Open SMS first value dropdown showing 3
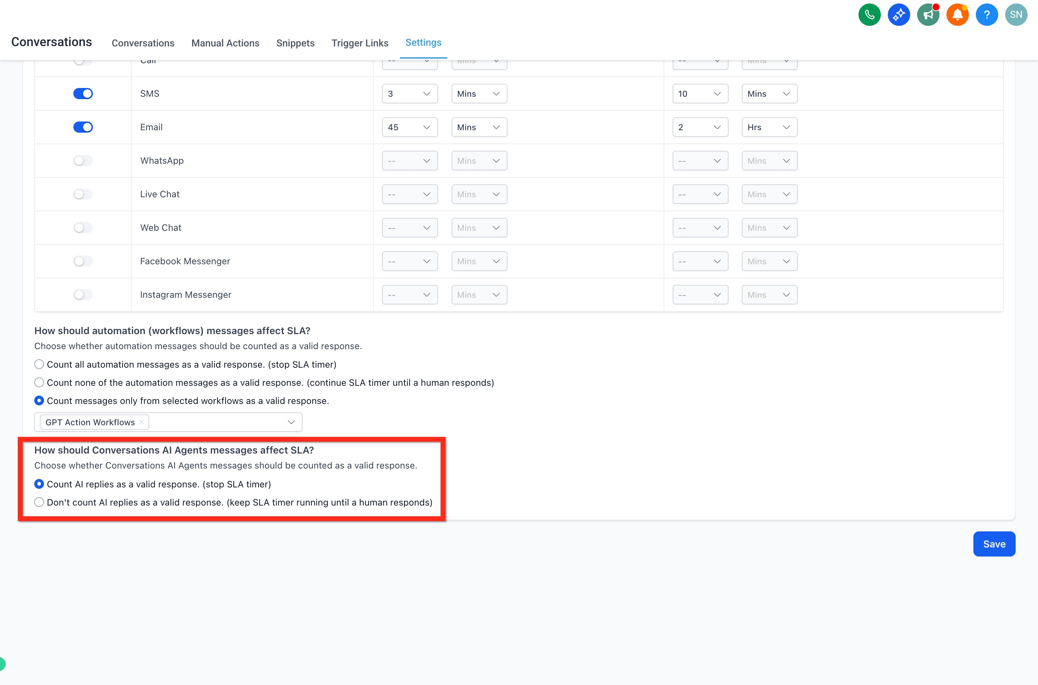 point(410,94)
